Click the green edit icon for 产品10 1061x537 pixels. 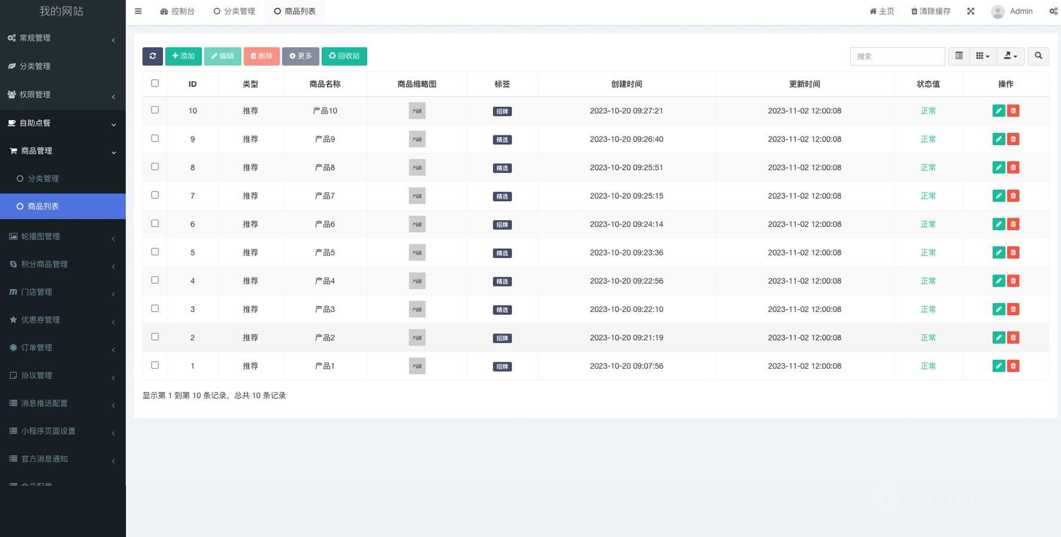click(998, 111)
